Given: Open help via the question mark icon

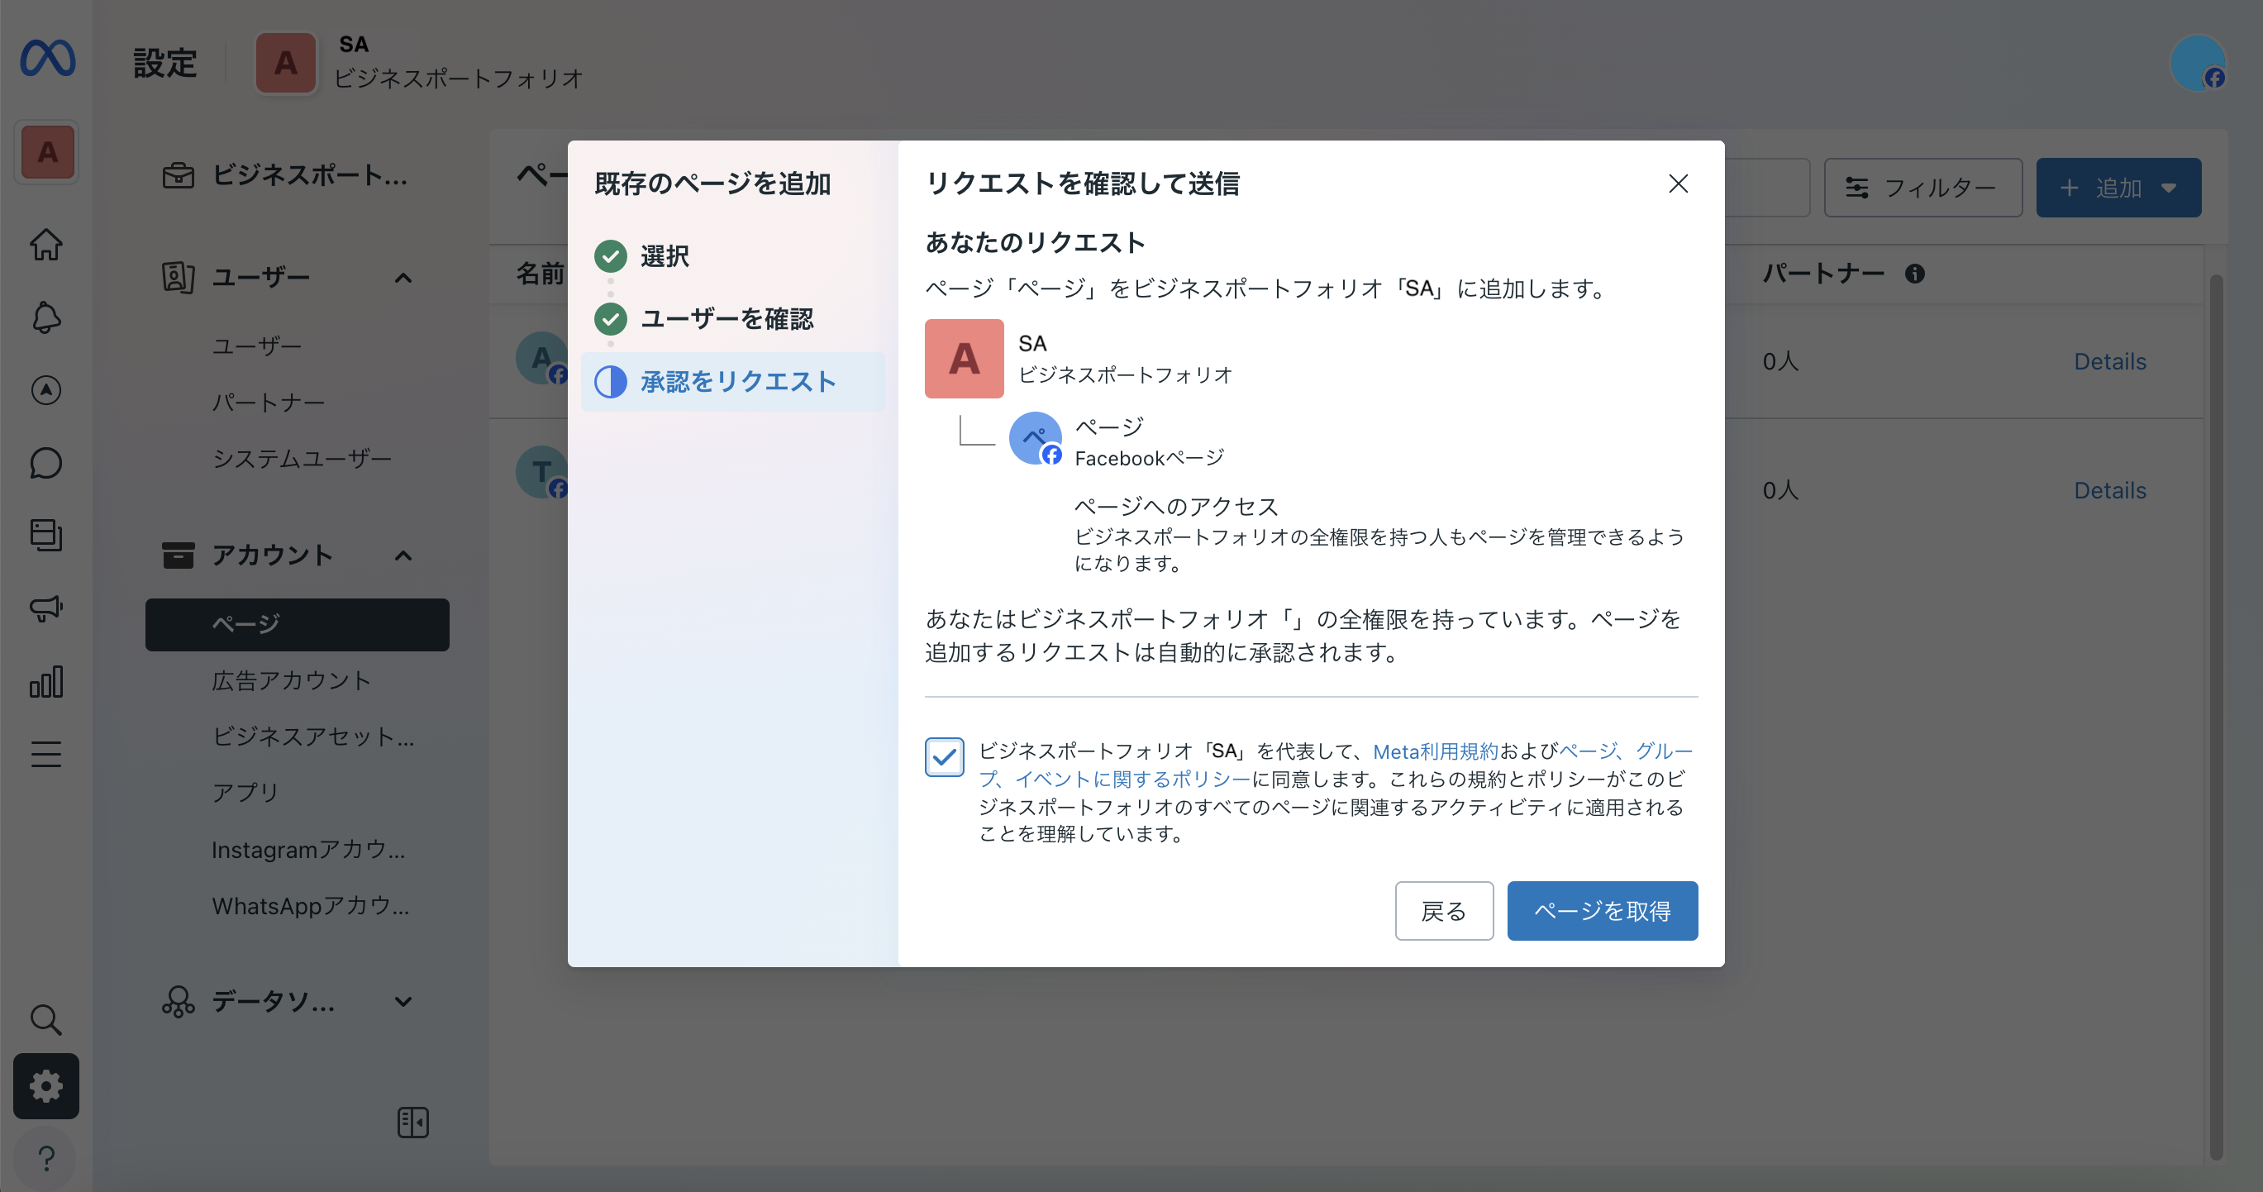Looking at the screenshot, I should 45,1158.
